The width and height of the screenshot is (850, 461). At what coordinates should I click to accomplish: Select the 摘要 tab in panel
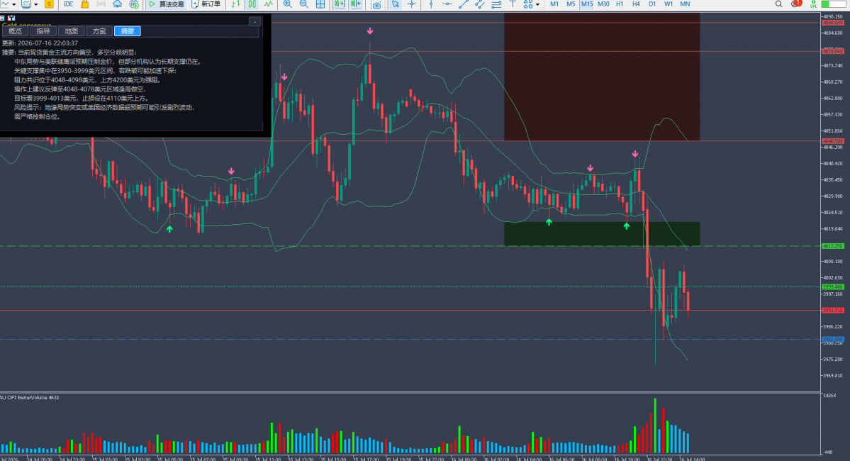[128, 31]
